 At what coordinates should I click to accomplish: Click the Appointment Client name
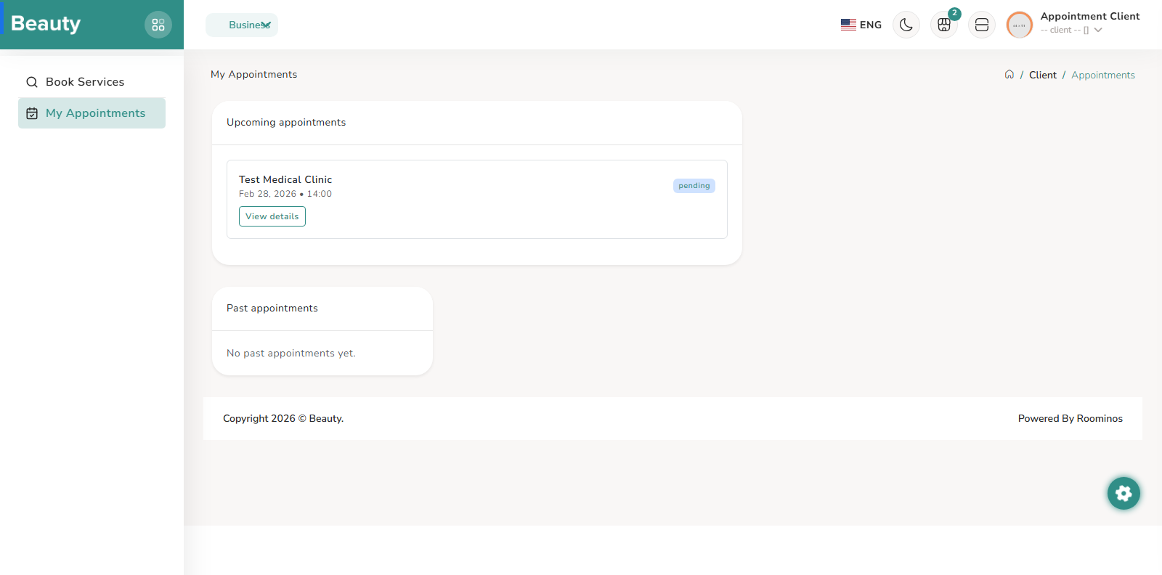tap(1090, 16)
